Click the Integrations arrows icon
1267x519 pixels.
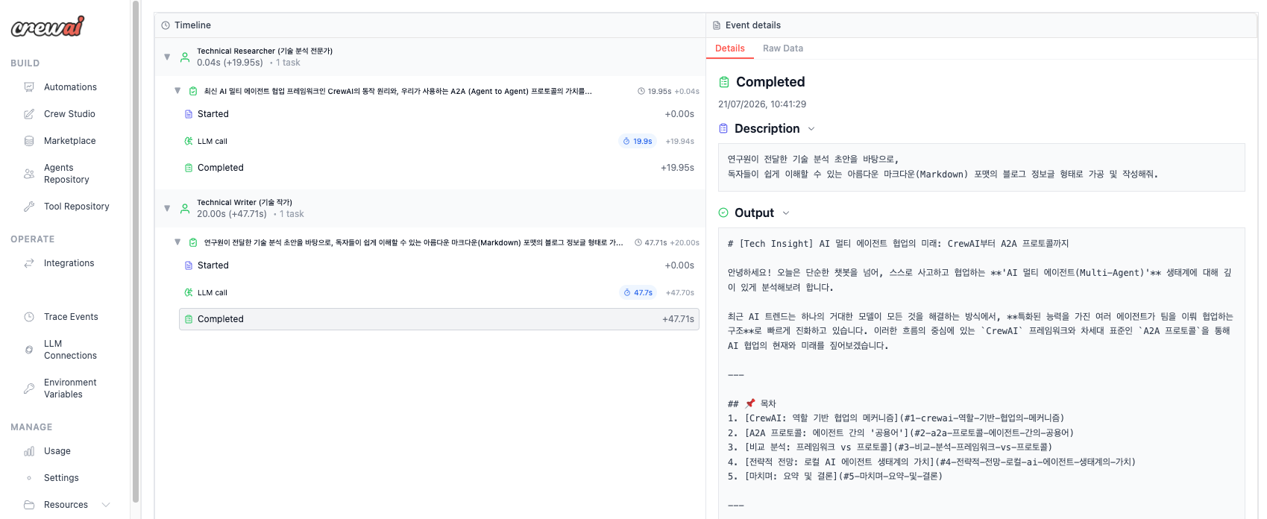(29, 263)
